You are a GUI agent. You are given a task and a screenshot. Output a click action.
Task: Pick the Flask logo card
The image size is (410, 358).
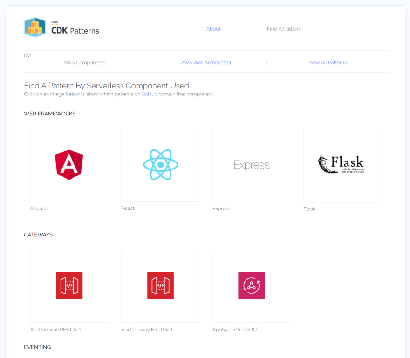pos(342,165)
